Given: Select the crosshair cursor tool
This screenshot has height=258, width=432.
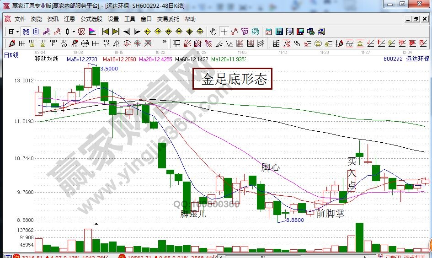Looking at the screenshot, I should point(224,32).
